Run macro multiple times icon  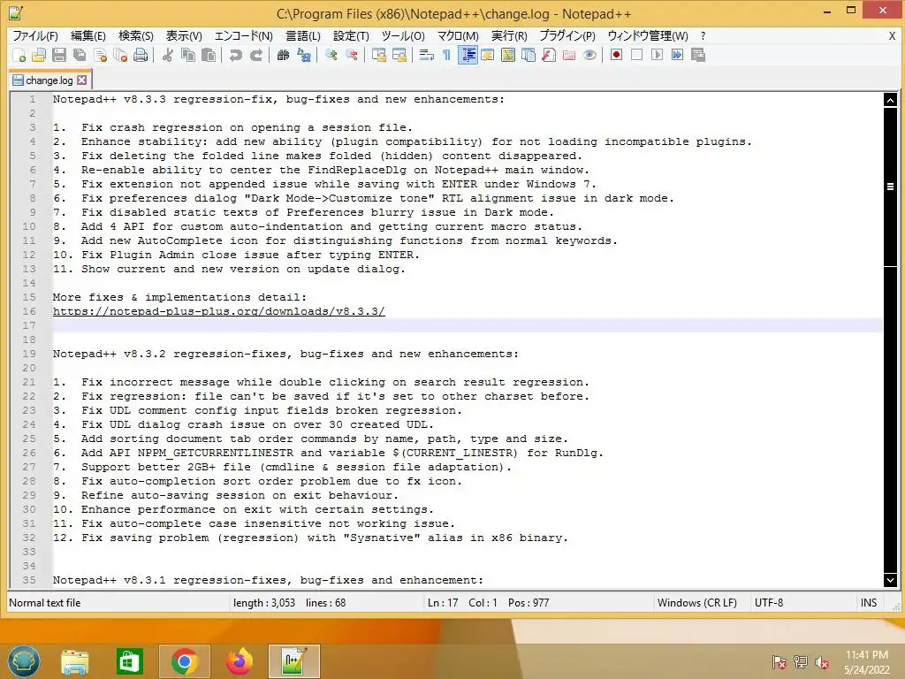coord(678,55)
